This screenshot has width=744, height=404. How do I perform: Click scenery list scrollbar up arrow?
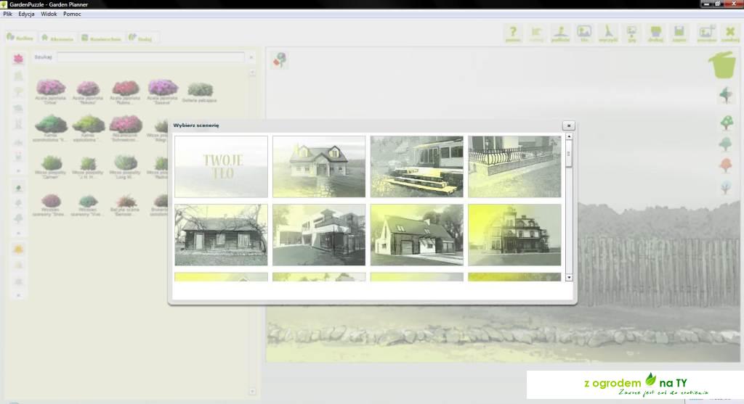tap(569, 136)
